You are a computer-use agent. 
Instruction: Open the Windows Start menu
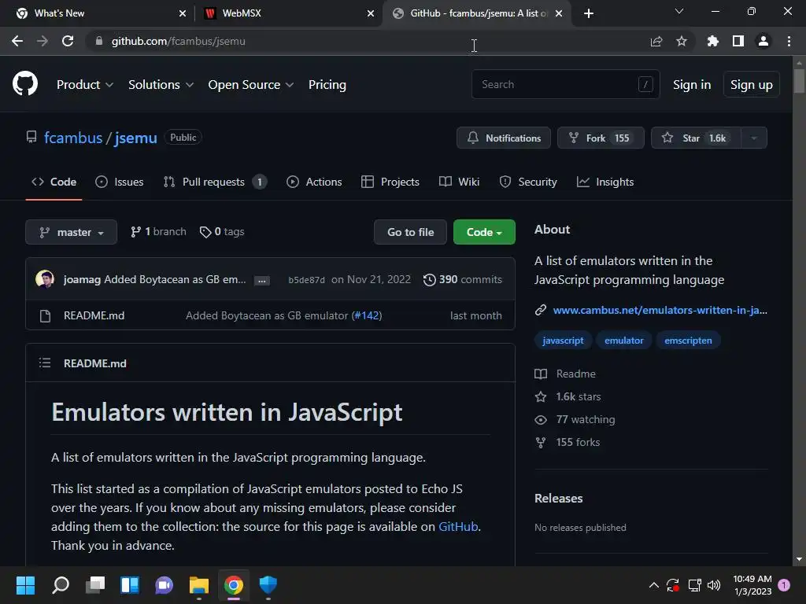tap(25, 585)
